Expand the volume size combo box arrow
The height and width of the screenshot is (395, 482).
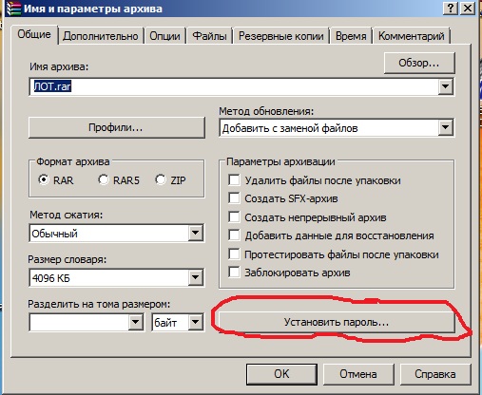tap(136, 322)
